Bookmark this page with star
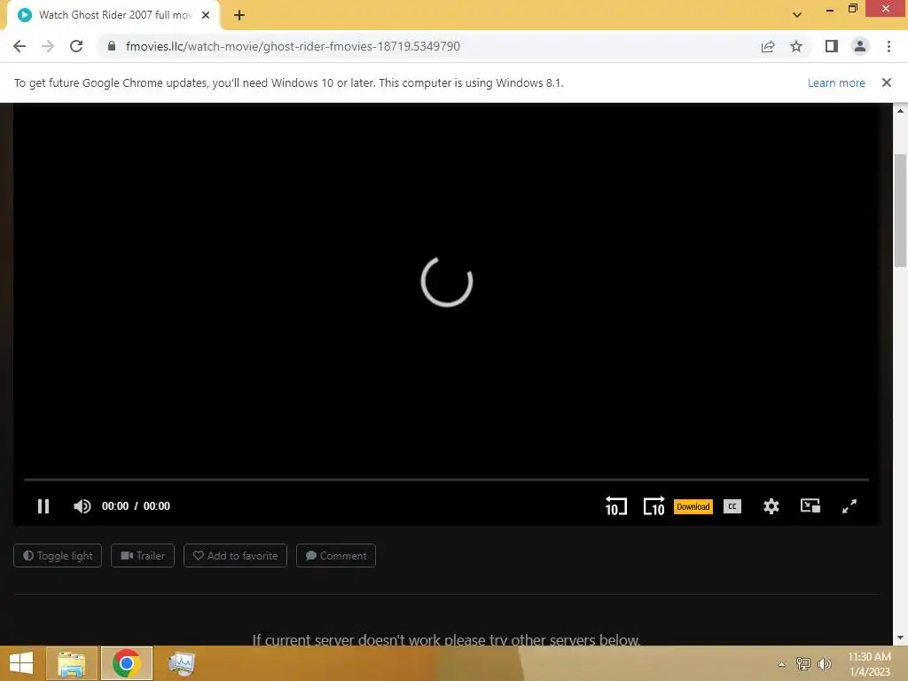Image resolution: width=908 pixels, height=681 pixels. tap(796, 46)
